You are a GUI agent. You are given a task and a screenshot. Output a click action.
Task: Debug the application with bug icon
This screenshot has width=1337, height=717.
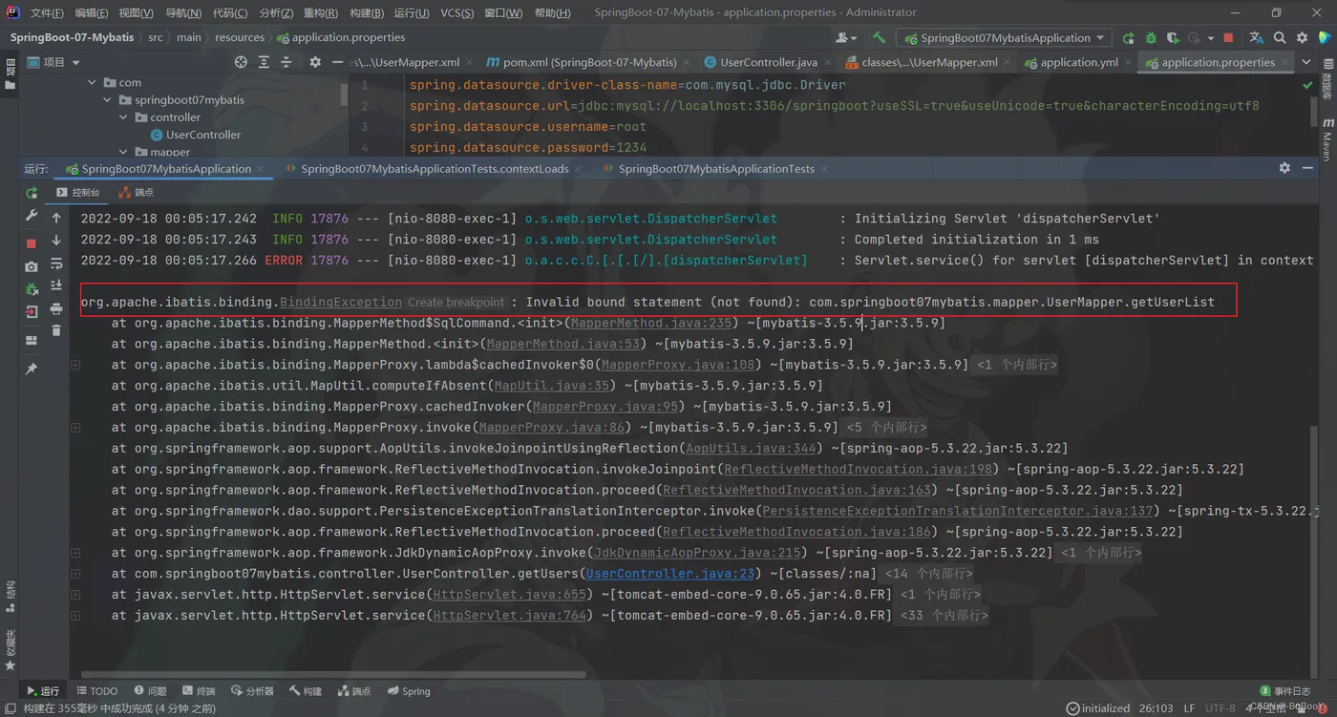(1151, 38)
